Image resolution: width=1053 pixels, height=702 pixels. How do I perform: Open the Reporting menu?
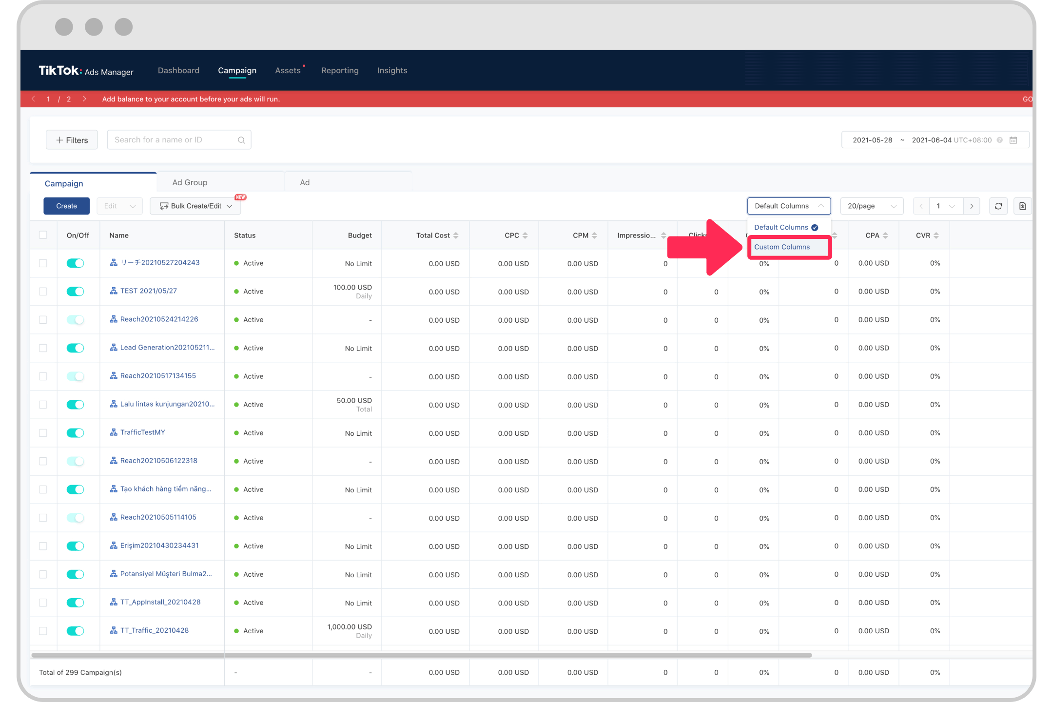(x=340, y=70)
